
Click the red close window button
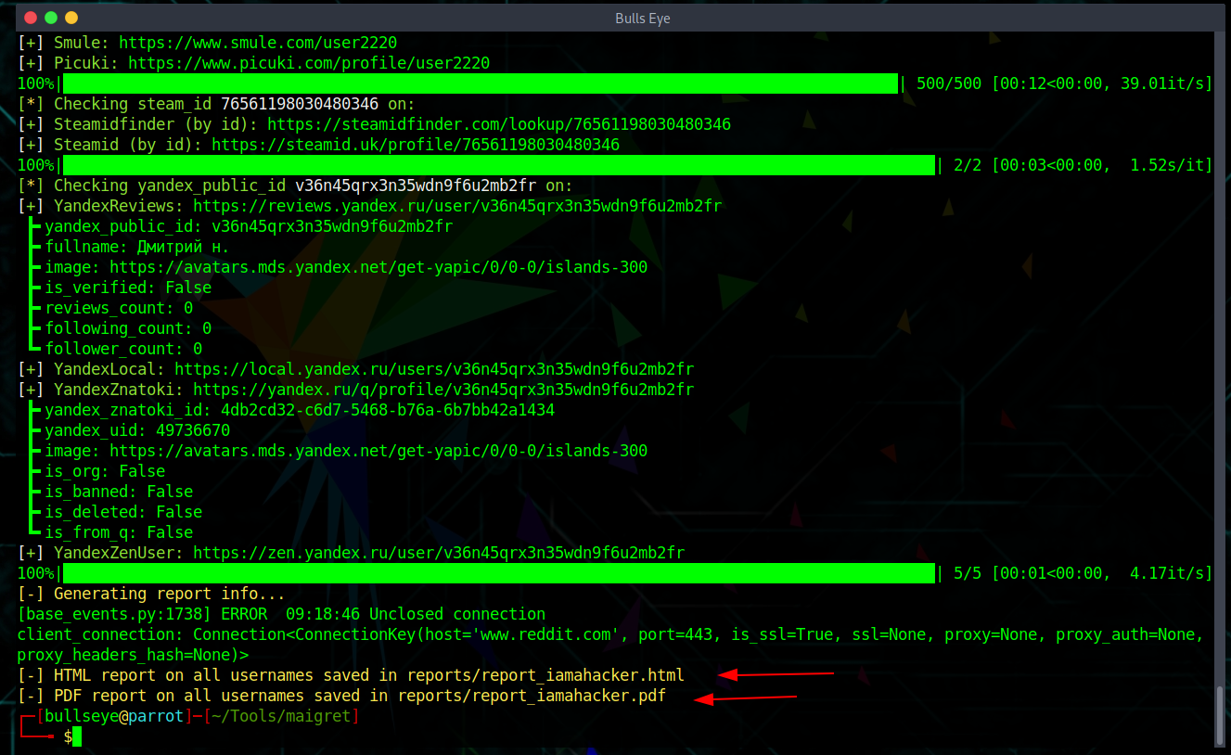[31, 18]
